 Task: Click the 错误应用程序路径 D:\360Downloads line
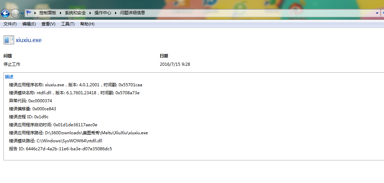click(x=78, y=133)
